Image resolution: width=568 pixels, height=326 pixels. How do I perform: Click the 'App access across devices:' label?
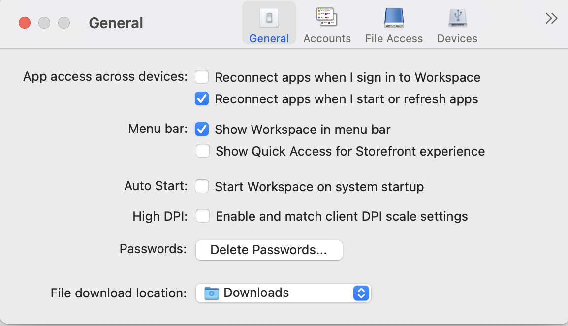(x=105, y=76)
